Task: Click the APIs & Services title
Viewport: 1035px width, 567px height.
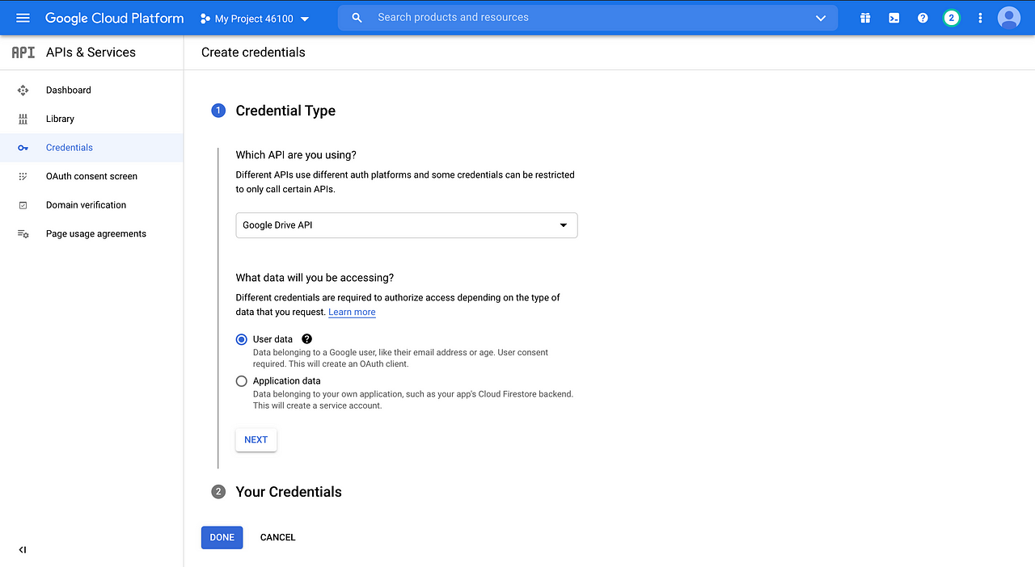Action: click(91, 52)
